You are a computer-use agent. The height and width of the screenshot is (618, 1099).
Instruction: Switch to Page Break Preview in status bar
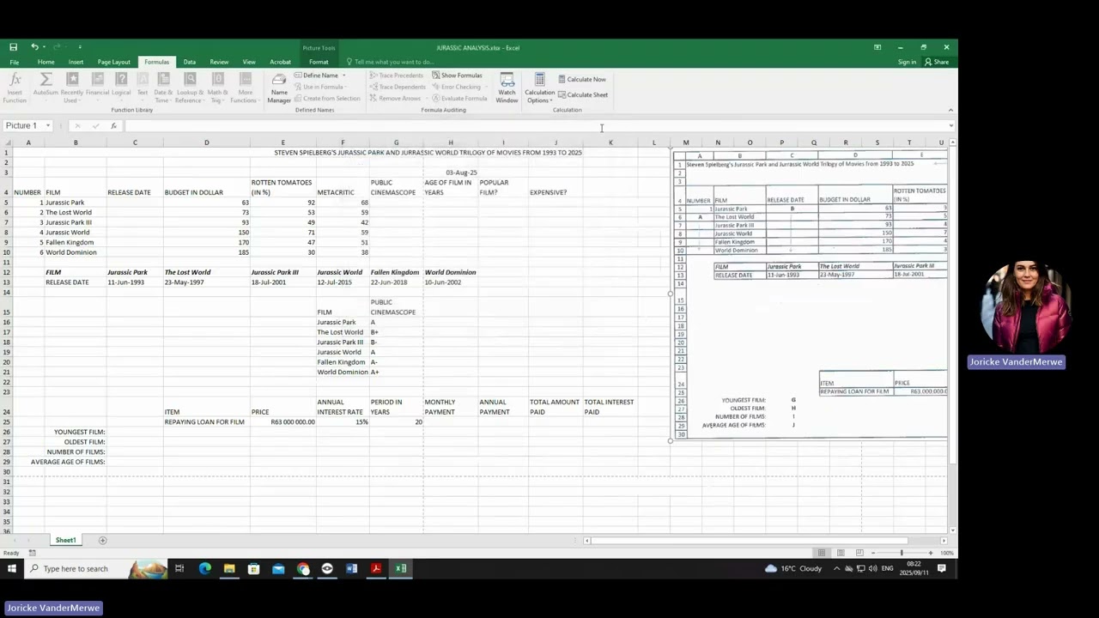[x=859, y=553]
